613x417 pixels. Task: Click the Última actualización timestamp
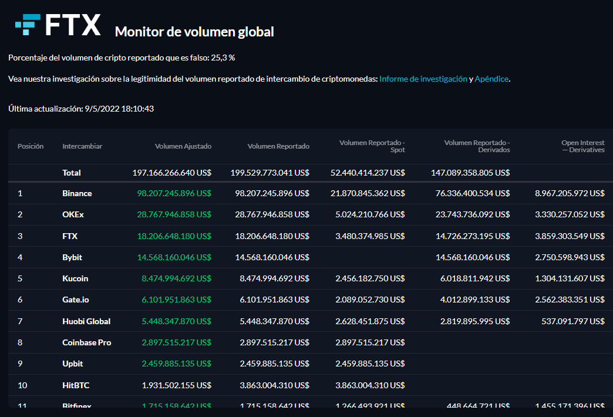coord(81,109)
